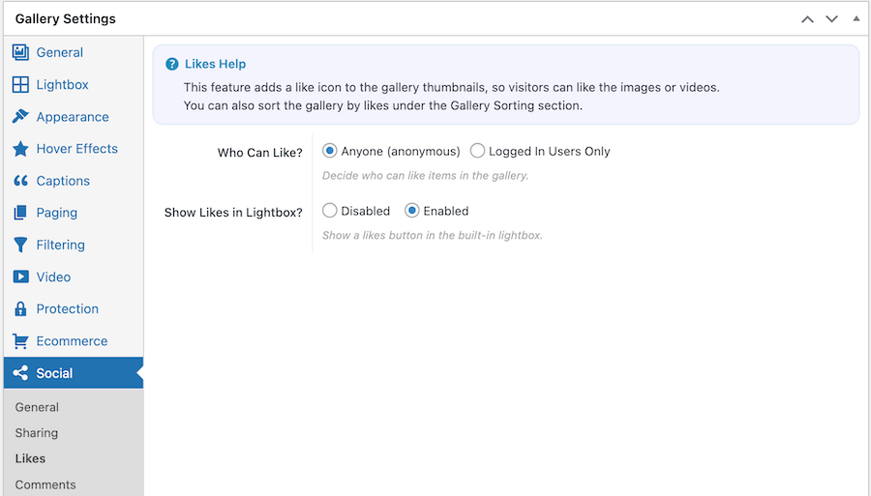Click the Likes Help heading
Image resolution: width=871 pixels, height=496 pixels.
tap(215, 64)
